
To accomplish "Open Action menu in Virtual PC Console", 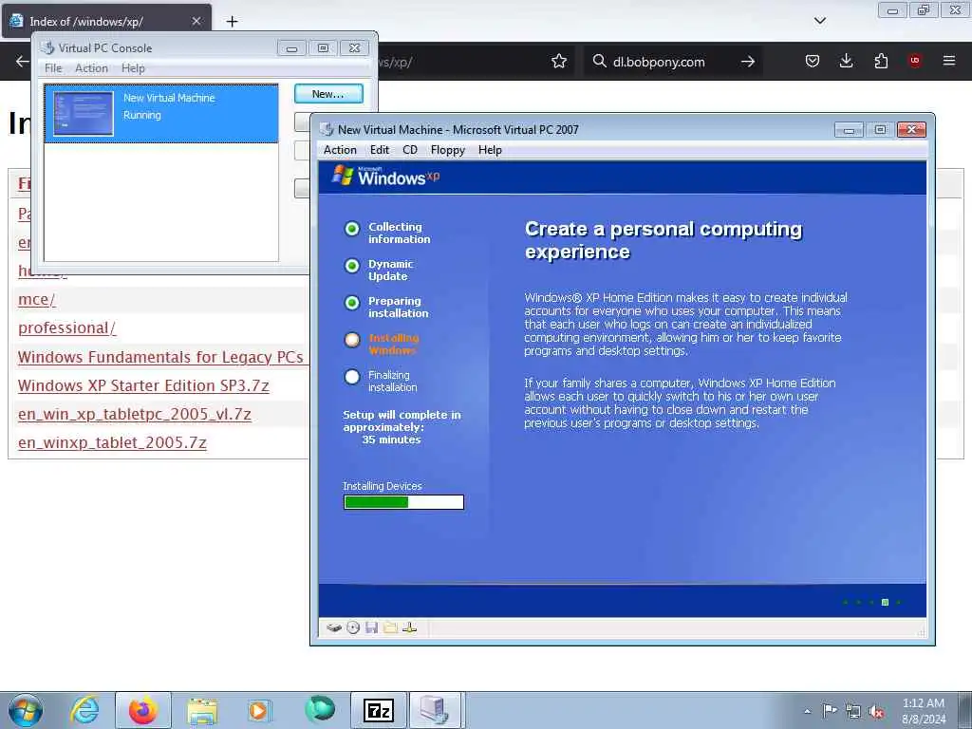I will (91, 68).
